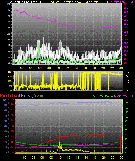Click red rainfall axis value "3.6"

tap(12, 105)
